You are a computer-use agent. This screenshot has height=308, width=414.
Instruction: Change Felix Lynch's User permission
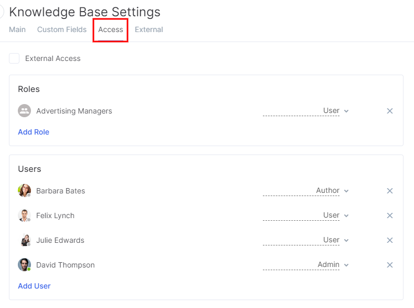click(306, 215)
